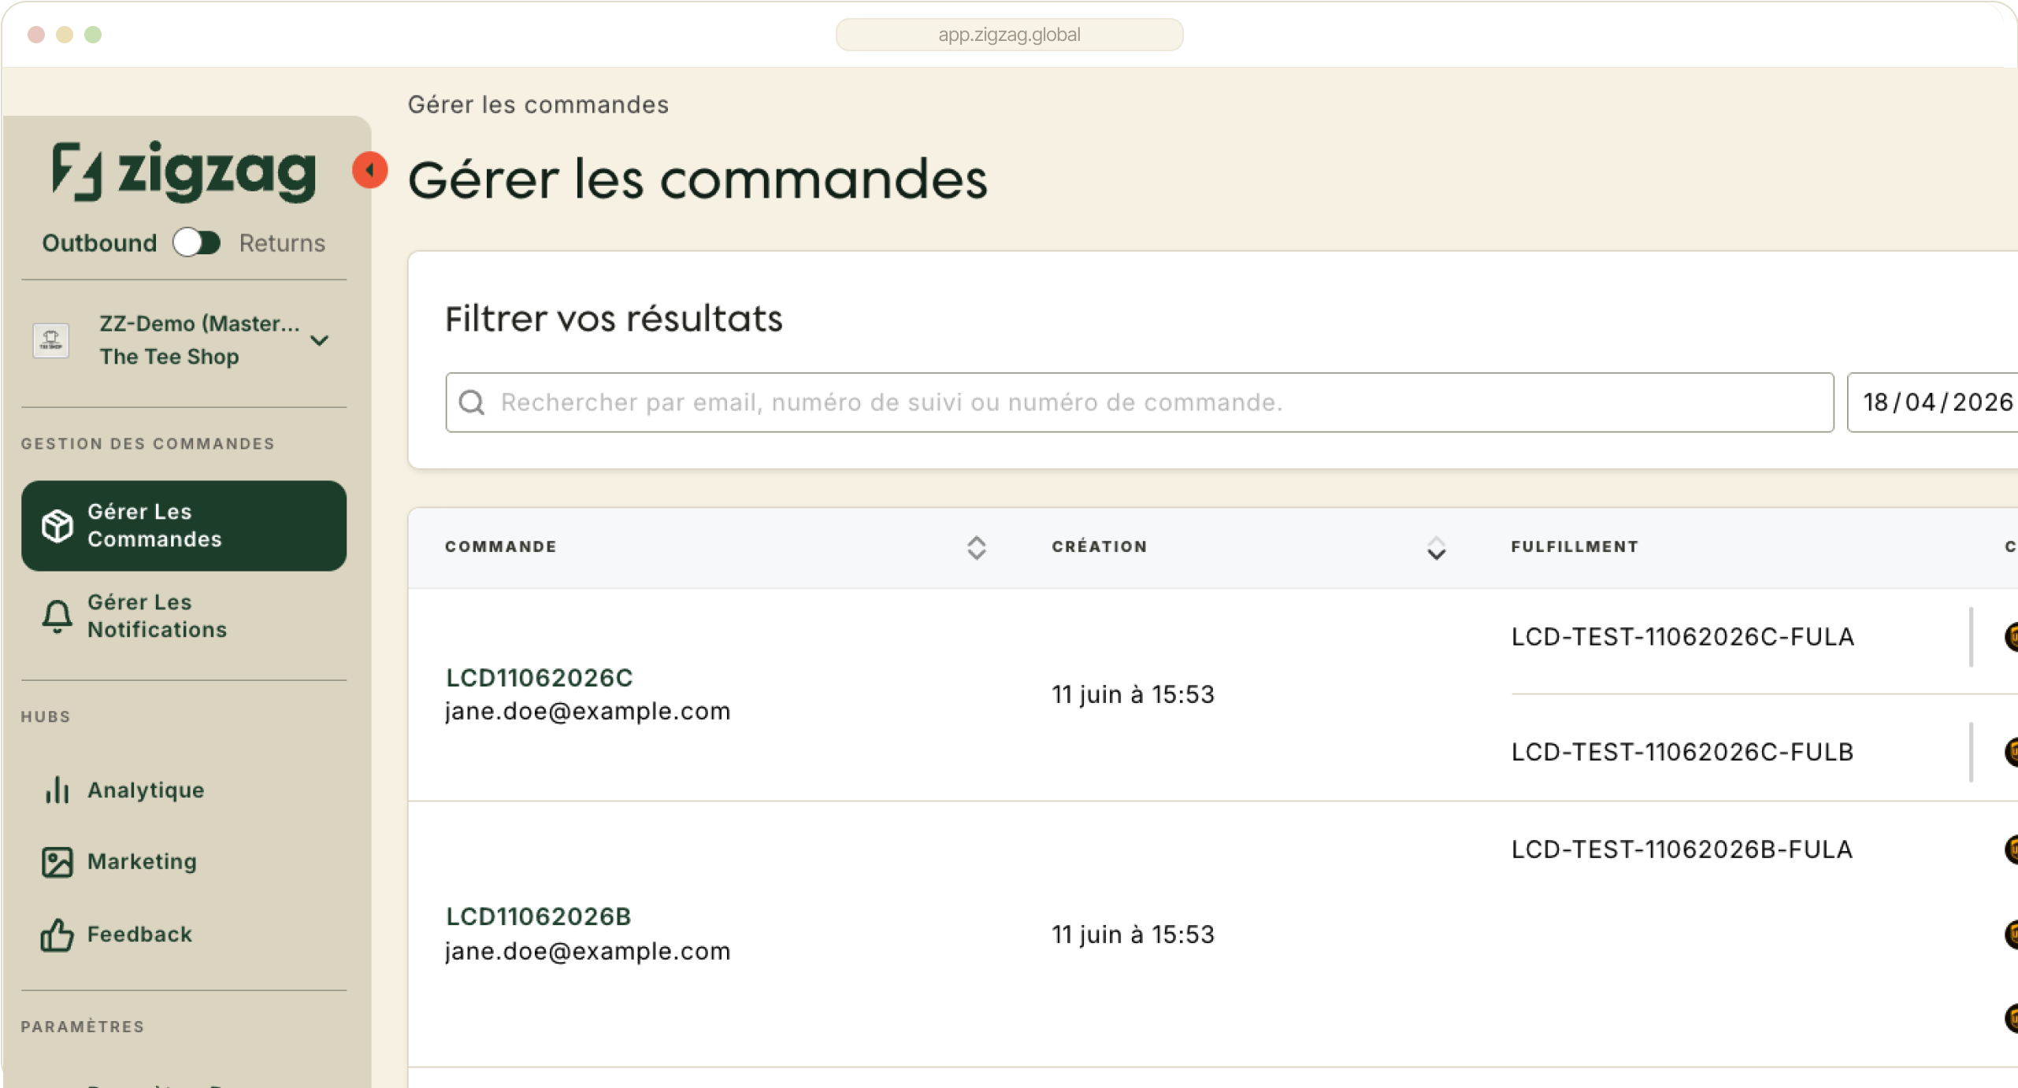The image size is (2018, 1088).
Task: Click the magnifier search icon
Action: pos(472,402)
